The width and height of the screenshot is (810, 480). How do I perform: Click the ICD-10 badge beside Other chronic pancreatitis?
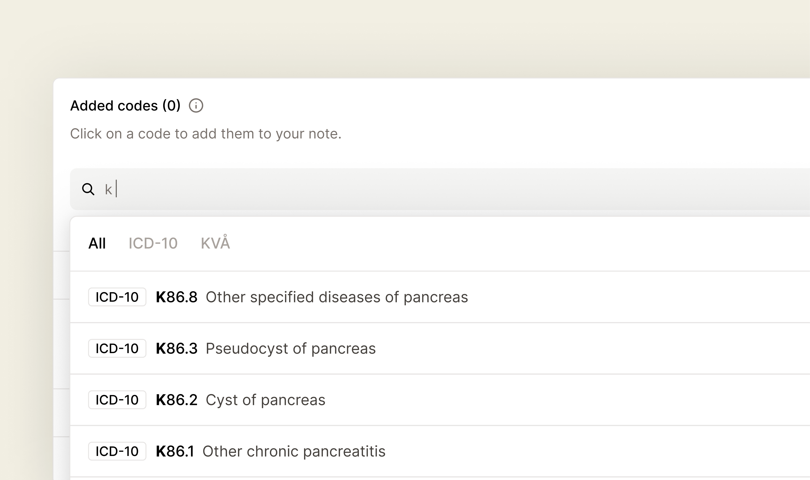coord(117,452)
